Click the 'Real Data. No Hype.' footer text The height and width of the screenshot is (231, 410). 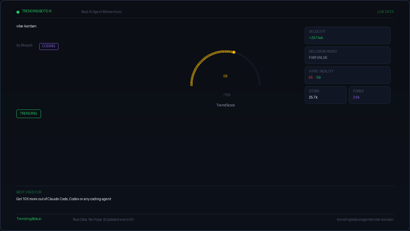coord(103,219)
